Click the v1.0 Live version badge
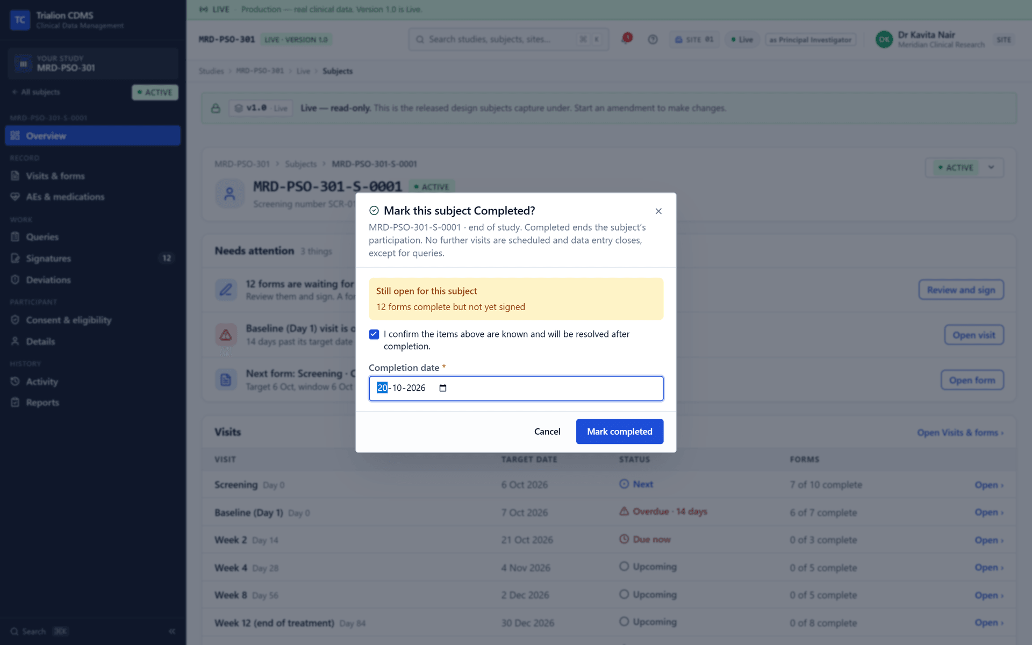Image resolution: width=1032 pixels, height=645 pixels. pos(261,108)
